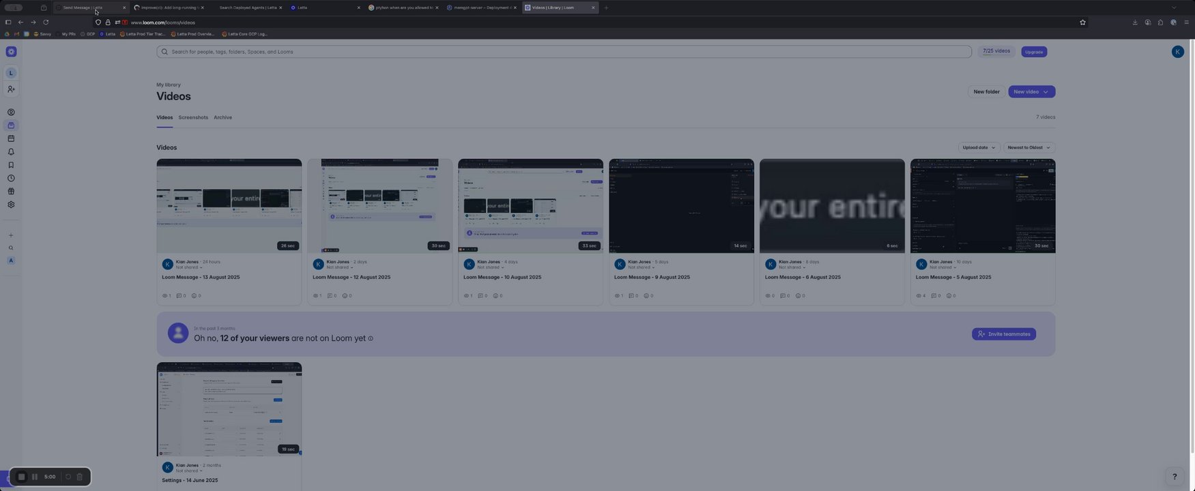Expand Not shared for 10 August 2025 video
The height and width of the screenshot is (491, 1195).
[491, 267]
